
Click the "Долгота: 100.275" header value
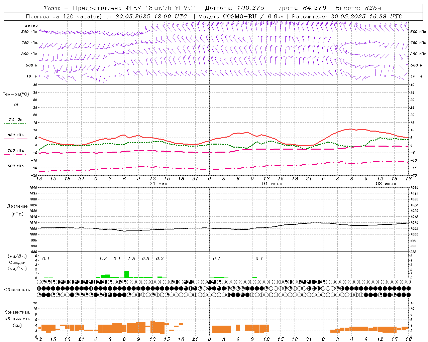coord(234,8)
